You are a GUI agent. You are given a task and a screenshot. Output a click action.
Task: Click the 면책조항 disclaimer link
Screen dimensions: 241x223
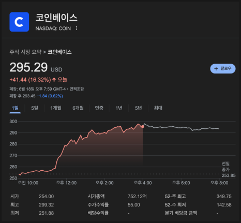point(77,89)
